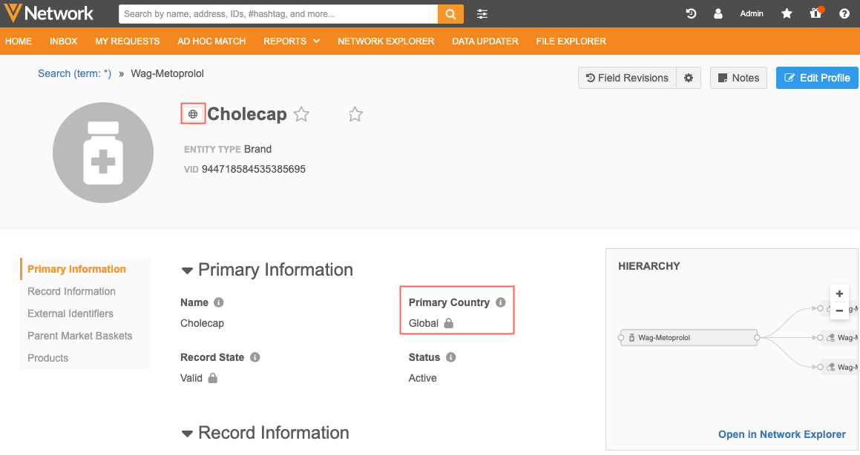Open favorites star in top bar
Screen dimensions: 860x455
pos(787,14)
